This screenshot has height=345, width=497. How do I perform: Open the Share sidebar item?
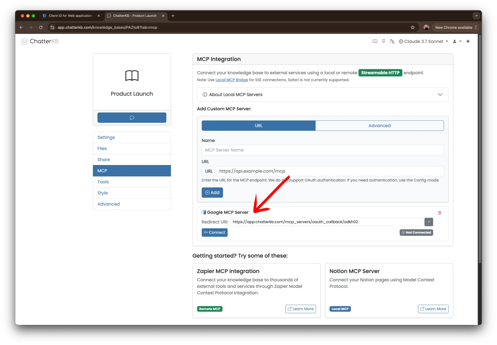pos(132,160)
